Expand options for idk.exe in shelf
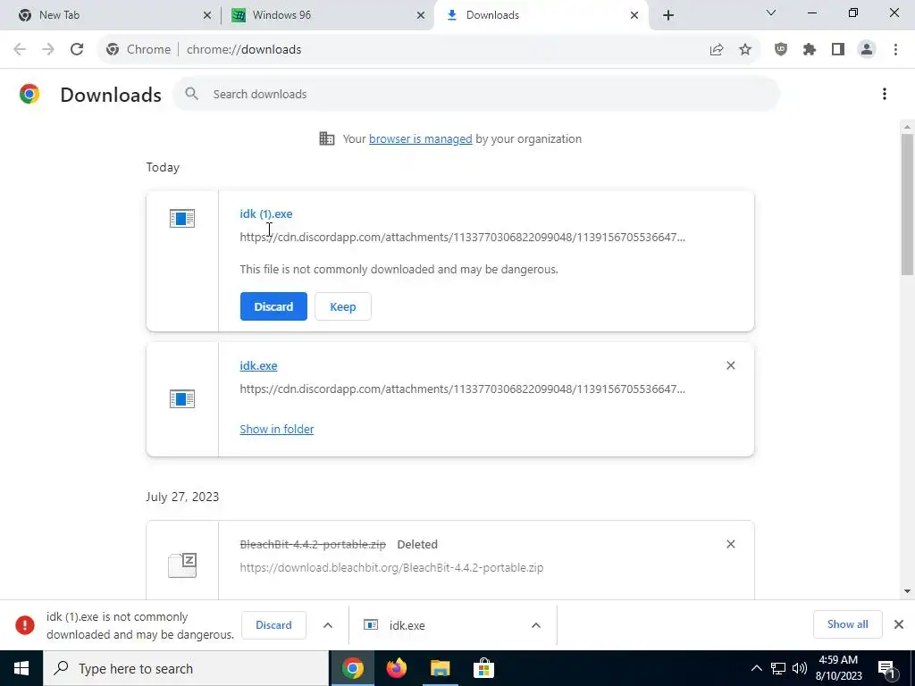915x686 pixels. (x=536, y=624)
